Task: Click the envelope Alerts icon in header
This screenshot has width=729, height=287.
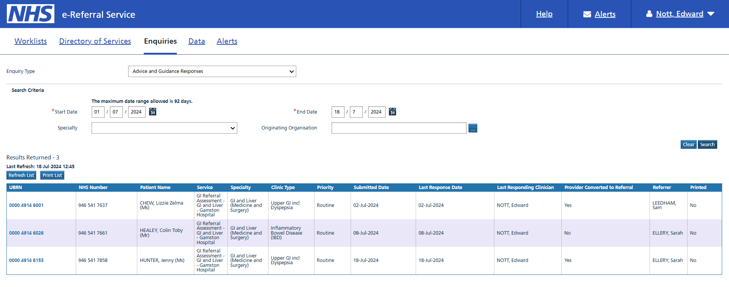Action: click(587, 14)
